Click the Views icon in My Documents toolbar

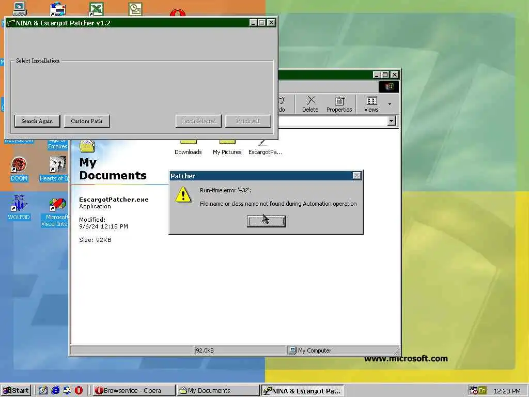[371, 104]
